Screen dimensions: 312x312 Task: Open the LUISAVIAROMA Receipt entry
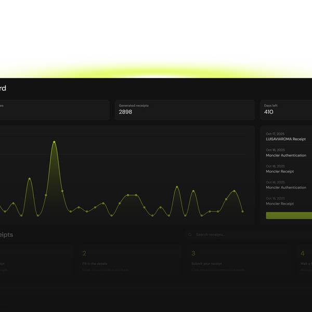(285, 139)
